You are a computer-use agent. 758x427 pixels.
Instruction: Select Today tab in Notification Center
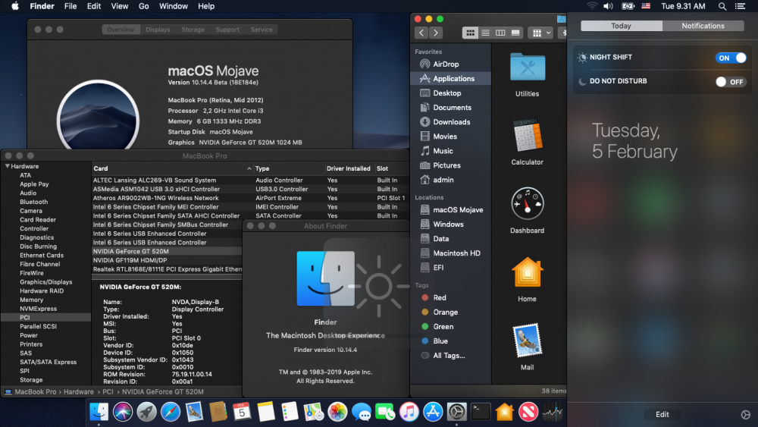coord(622,26)
